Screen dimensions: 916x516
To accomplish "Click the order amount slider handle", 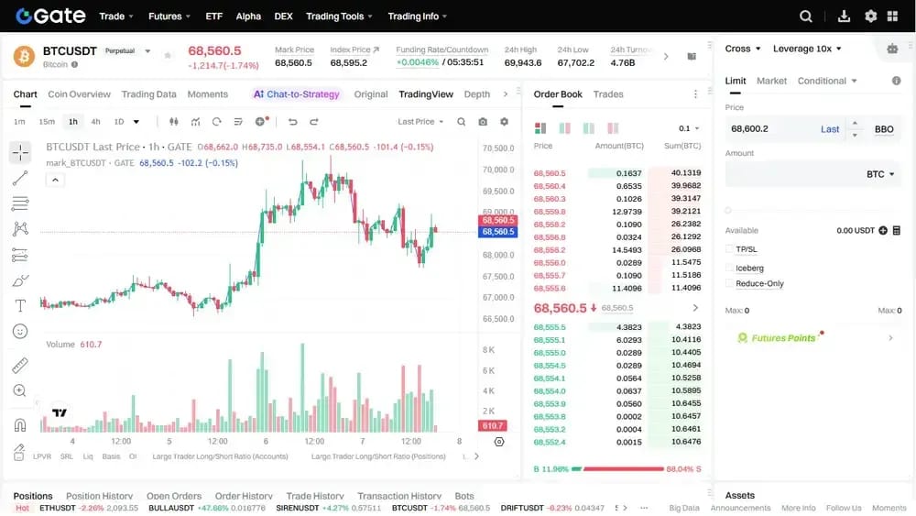I will point(728,211).
